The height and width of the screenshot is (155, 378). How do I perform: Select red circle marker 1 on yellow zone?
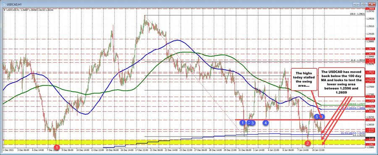click(x=56, y=146)
